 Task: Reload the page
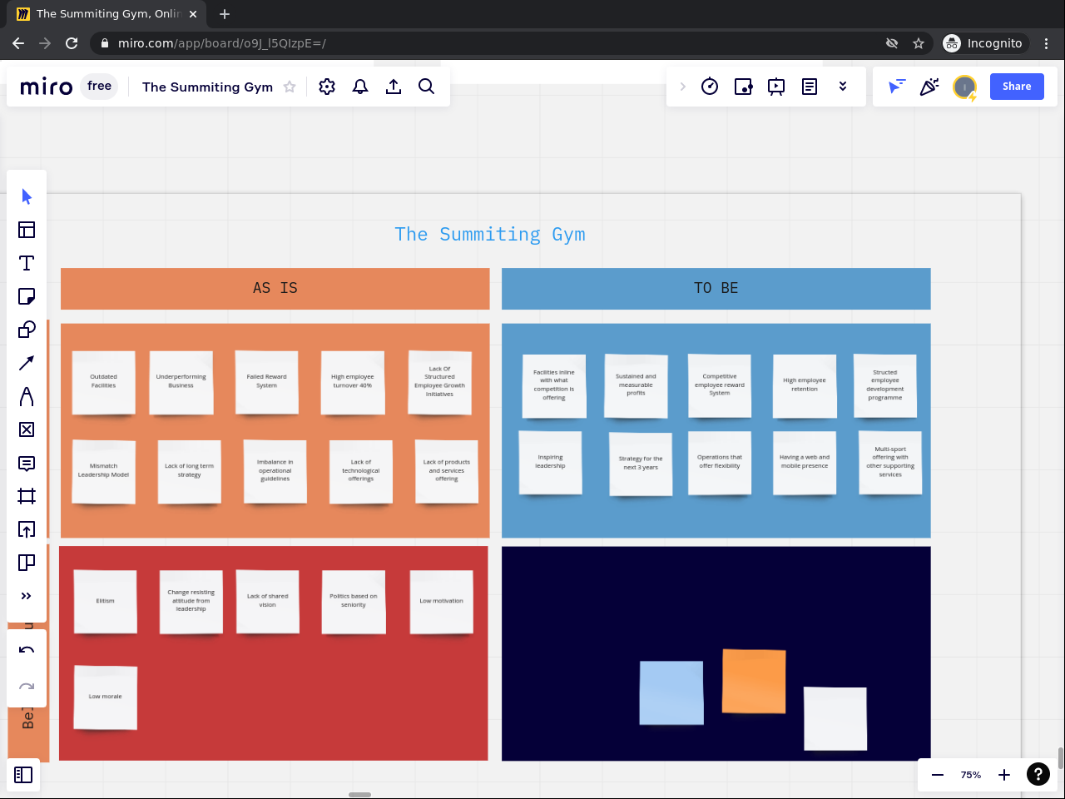tap(72, 43)
